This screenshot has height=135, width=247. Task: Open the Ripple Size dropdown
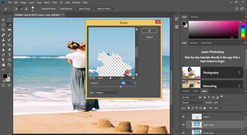tap(107, 93)
